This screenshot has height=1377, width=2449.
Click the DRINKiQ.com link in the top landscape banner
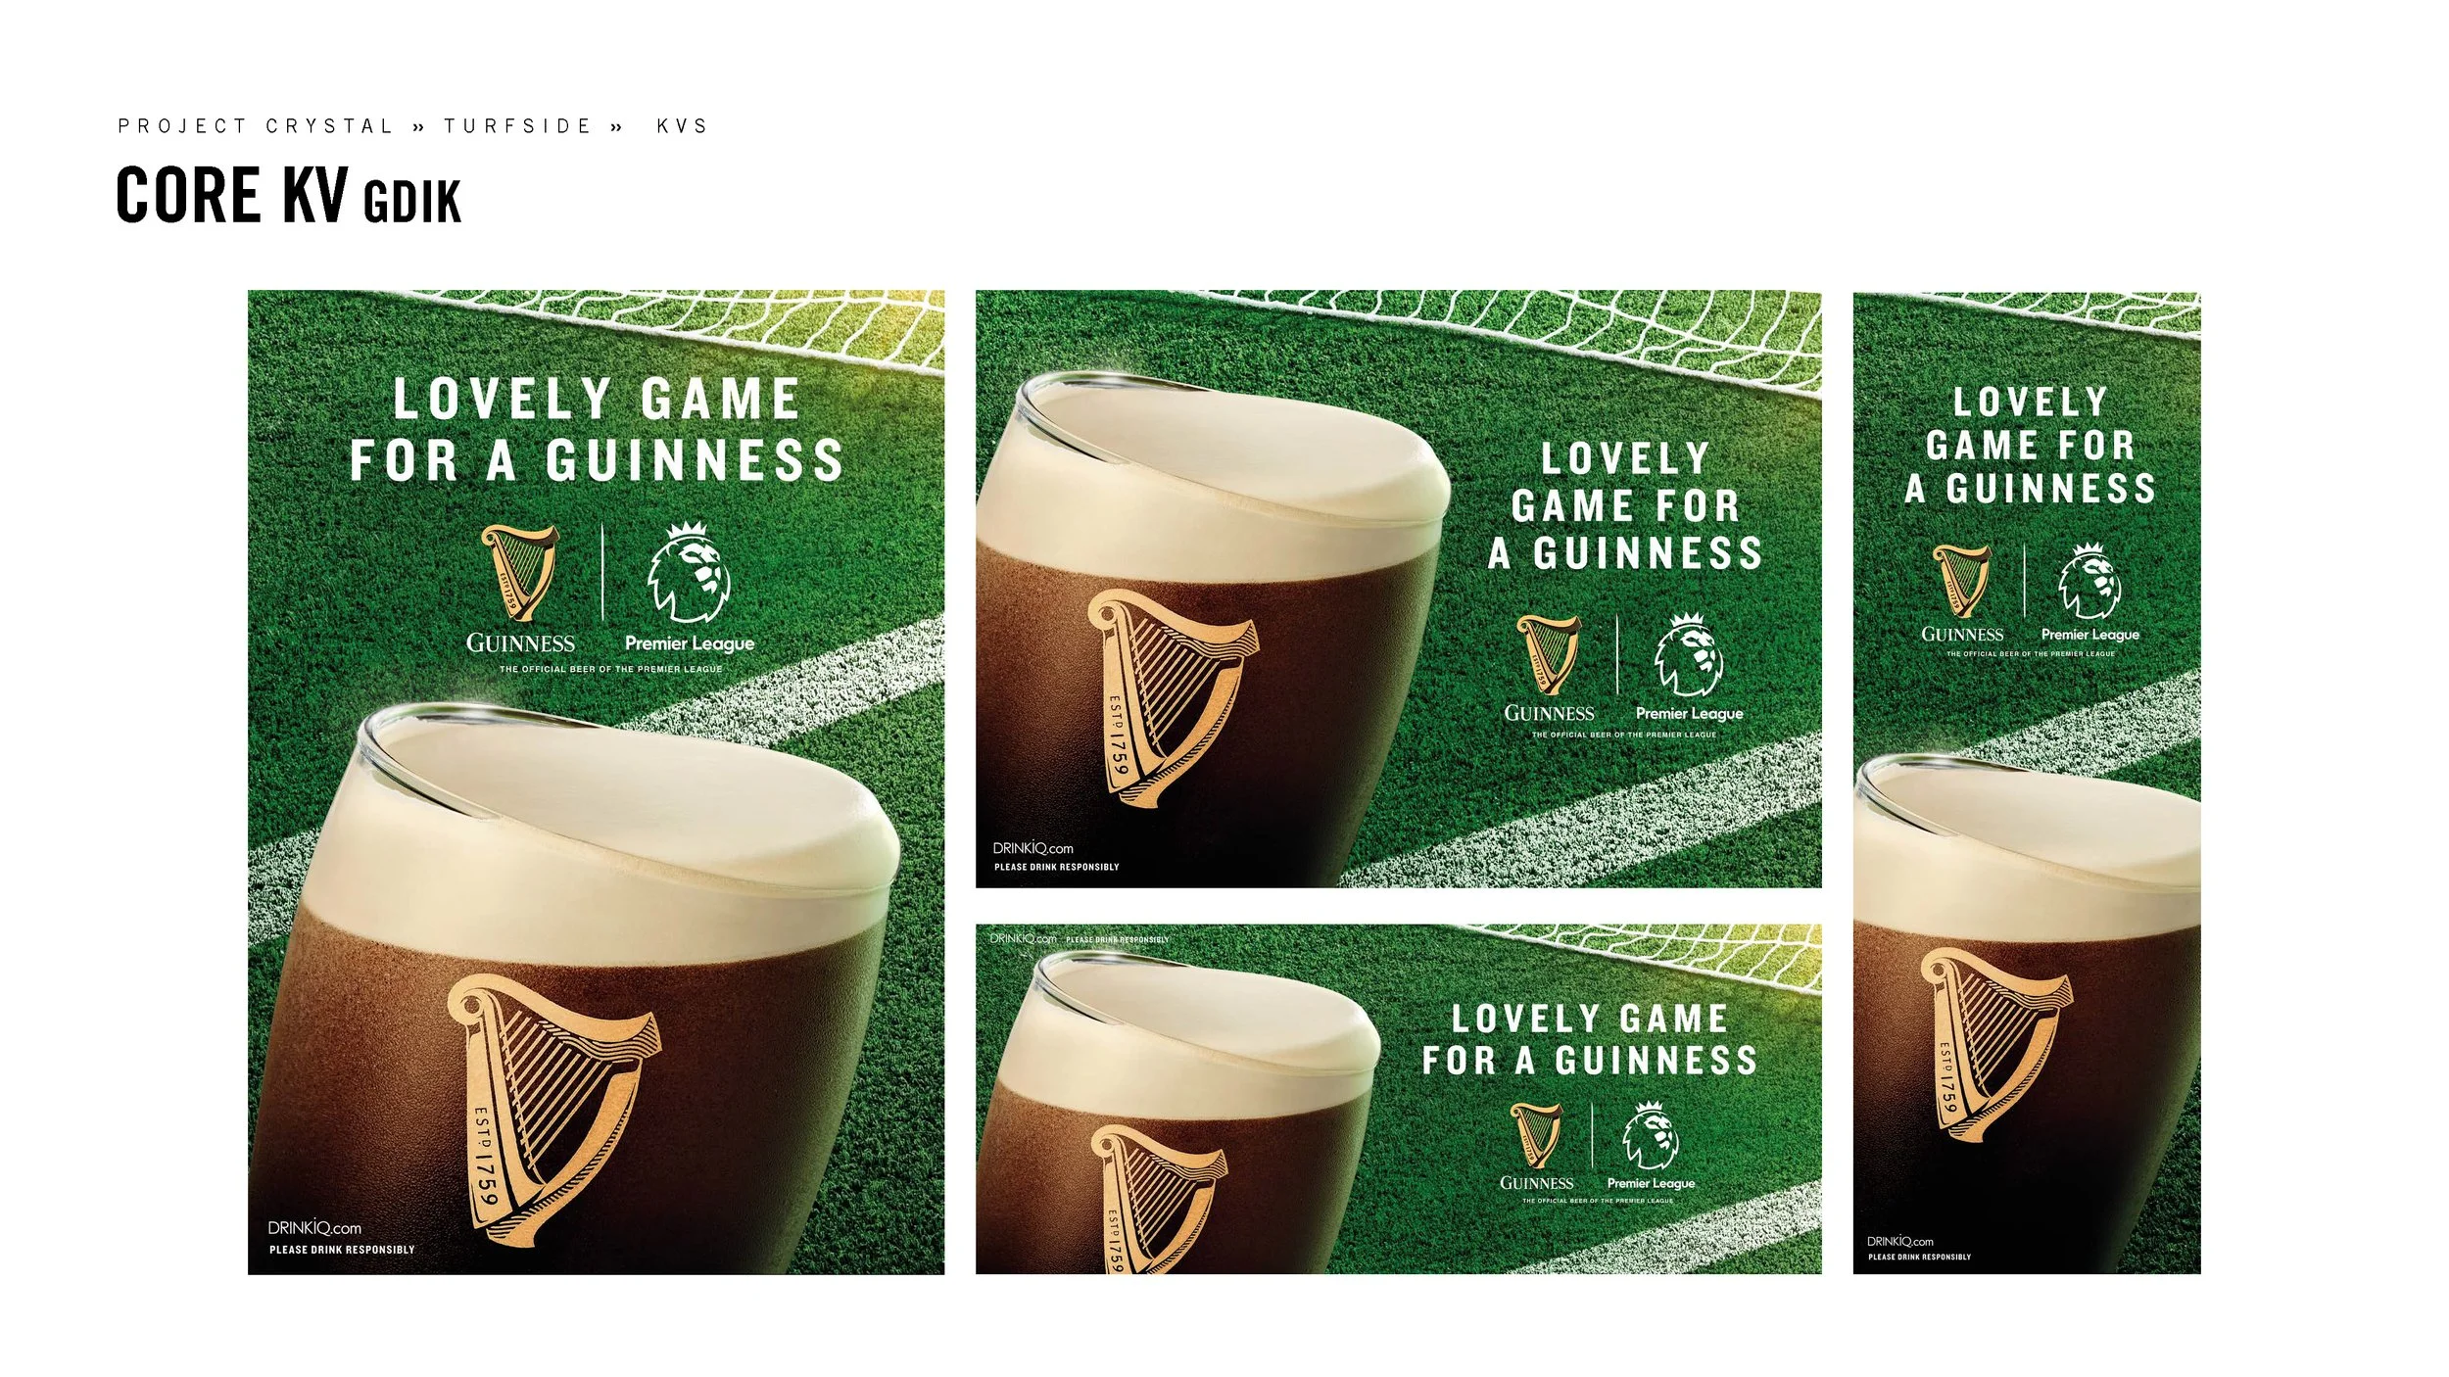coord(1032,848)
